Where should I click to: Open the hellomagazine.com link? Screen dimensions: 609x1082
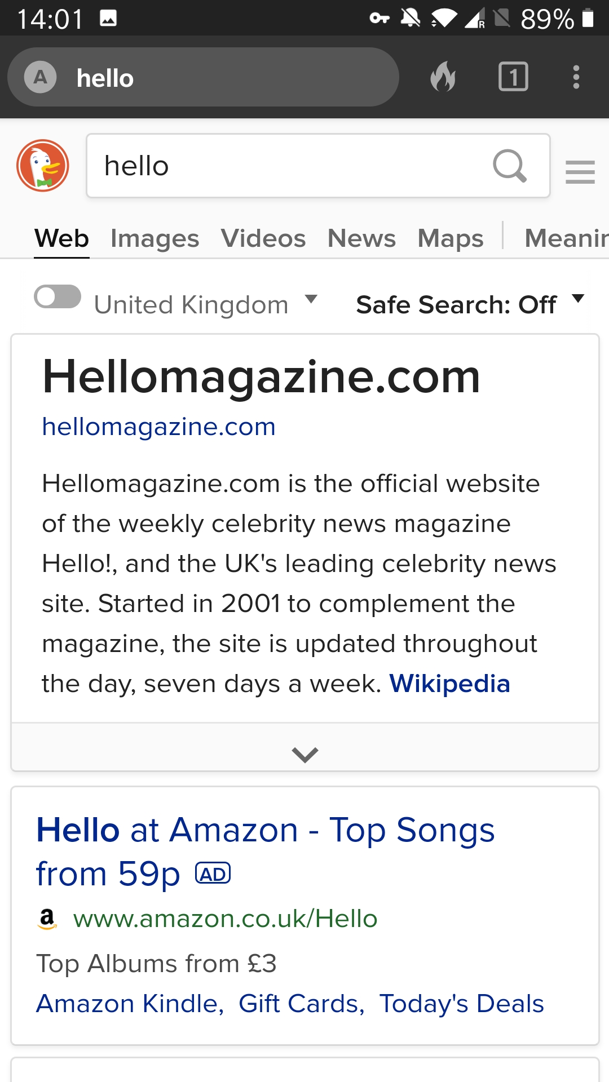point(159,427)
